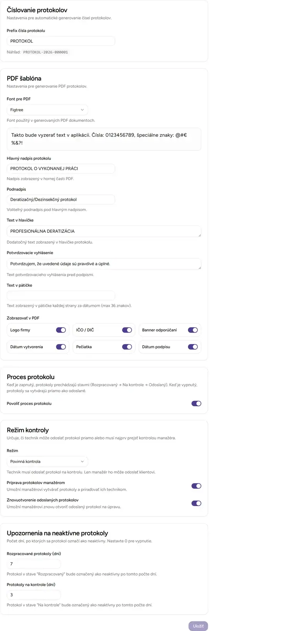Screen dimensions: 308x631
Task: Open the Font pre PDF dropdown
Action: 47,110
